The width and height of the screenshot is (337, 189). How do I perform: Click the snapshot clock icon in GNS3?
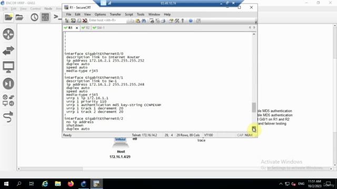pos(34,17)
